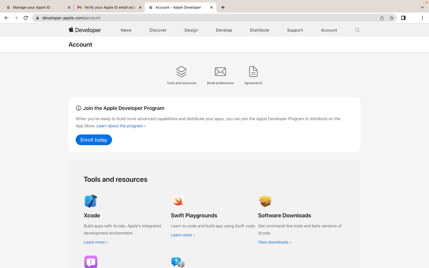Open the Account menu item
This screenshot has height=268, width=429.
(x=329, y=30)
